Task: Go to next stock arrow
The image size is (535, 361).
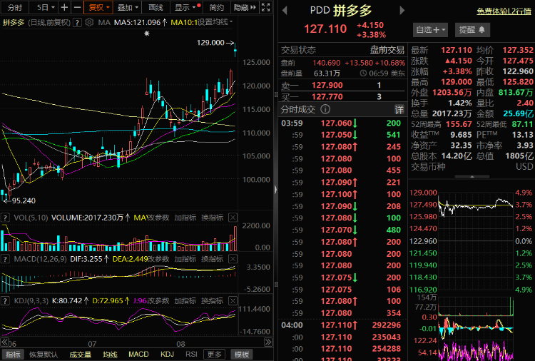Action: 402,11
